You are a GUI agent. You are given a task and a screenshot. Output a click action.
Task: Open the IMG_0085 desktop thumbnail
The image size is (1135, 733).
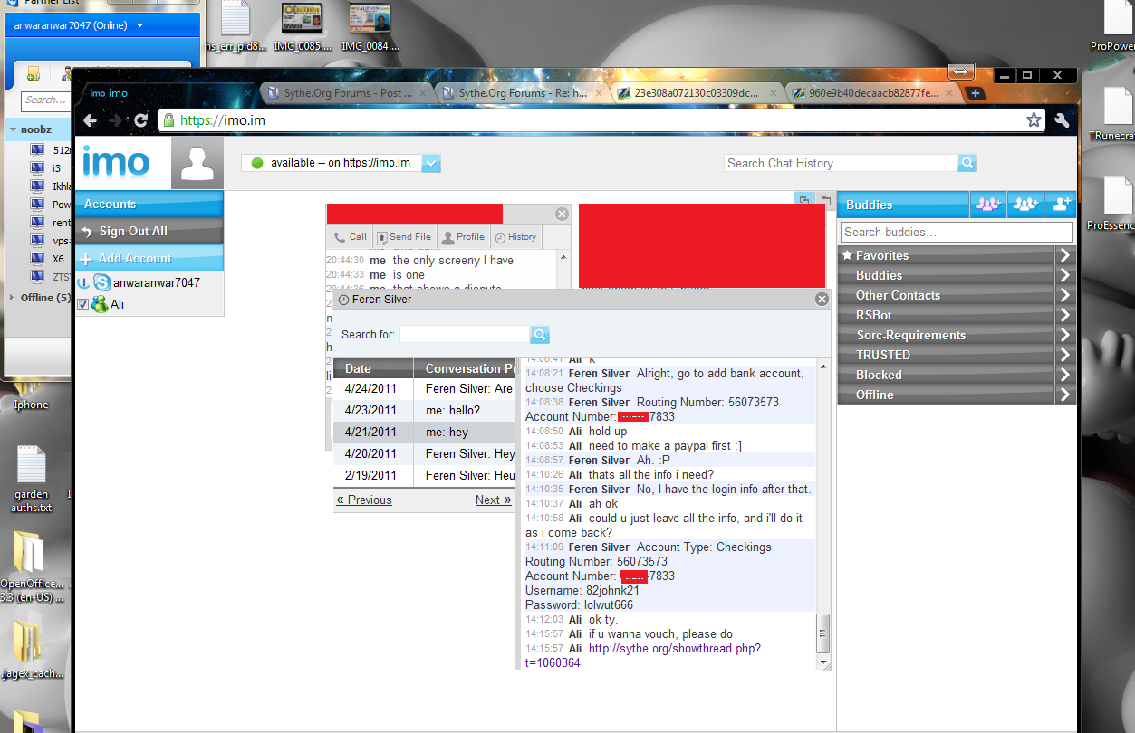pyautogui.click(x=303, y=25)
